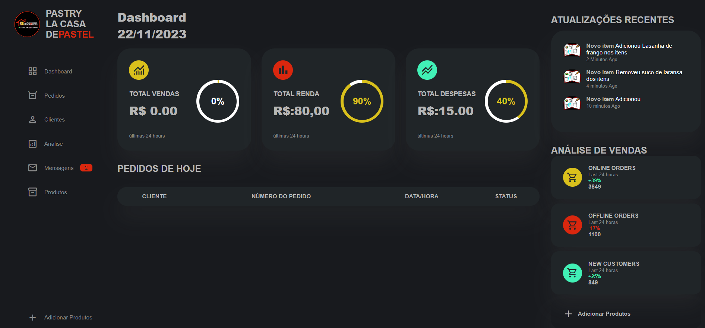Click the 849 new customers count
Image resolution: width=705 pixels, height=328 pixels.
[593, 283]
